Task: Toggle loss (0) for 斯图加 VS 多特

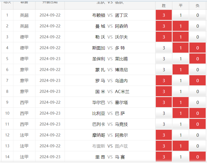Action: pyautogui.click(x=197, y=48)
